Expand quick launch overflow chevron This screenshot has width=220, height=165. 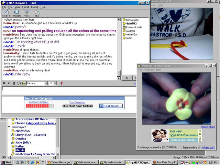click(x=43, y=162)
